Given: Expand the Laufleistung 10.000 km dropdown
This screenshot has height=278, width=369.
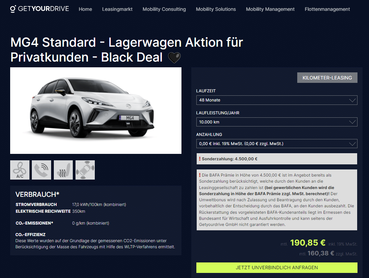Looking at the screenshot, I should pyautogui.click(x=277, y=122).
